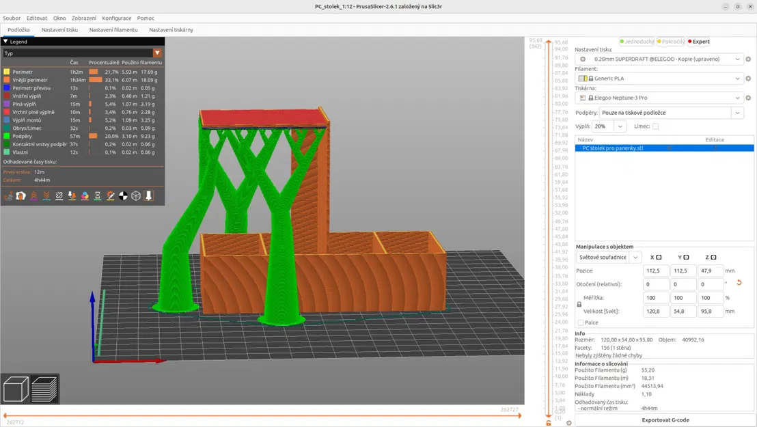The height and width of the screenshot is (427, 757).
Task: Open the Konfigurace menu
Action: tap(116, 18)
